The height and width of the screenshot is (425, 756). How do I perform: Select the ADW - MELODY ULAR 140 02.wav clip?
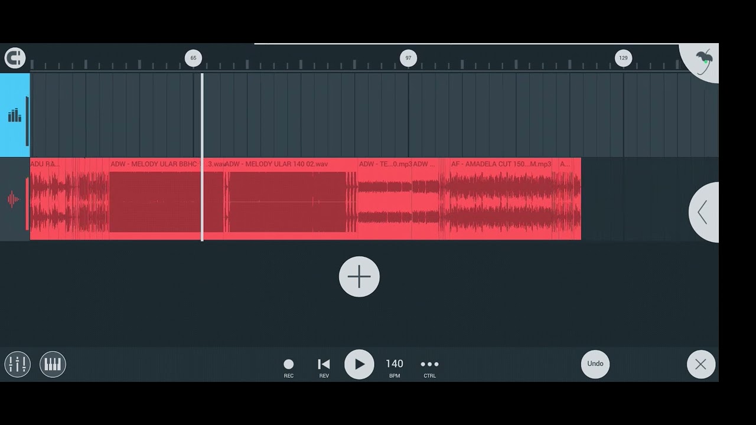291,199
